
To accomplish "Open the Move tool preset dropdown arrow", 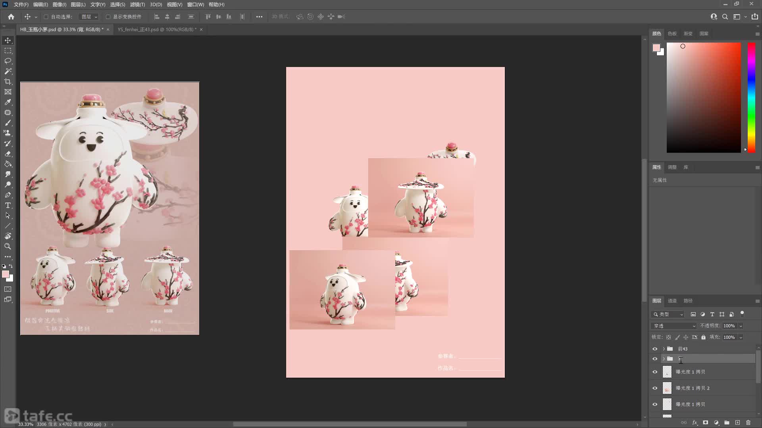I will (x=36, y=17).
